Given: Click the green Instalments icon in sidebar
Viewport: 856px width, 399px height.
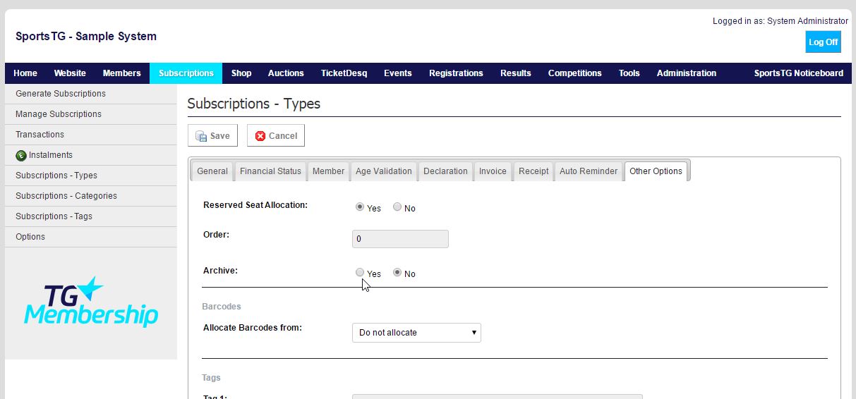Looking at the screenshot, I should [21, 155].
